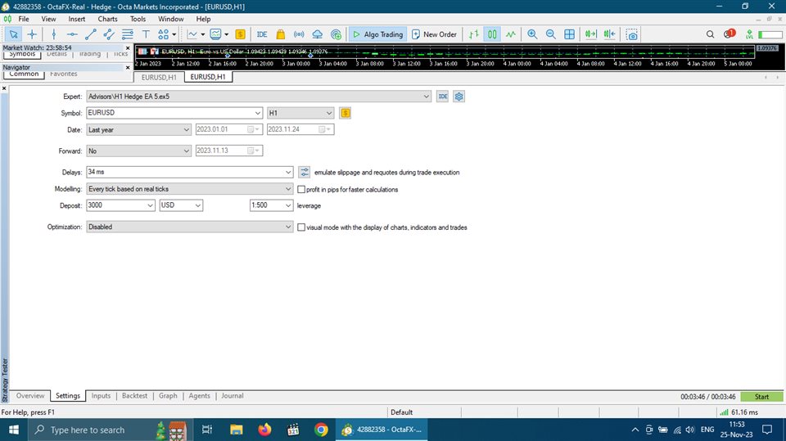Screen dimensions: 786x441
Task: Pick the vertical line drawing tool
Action: pos(54,34)
